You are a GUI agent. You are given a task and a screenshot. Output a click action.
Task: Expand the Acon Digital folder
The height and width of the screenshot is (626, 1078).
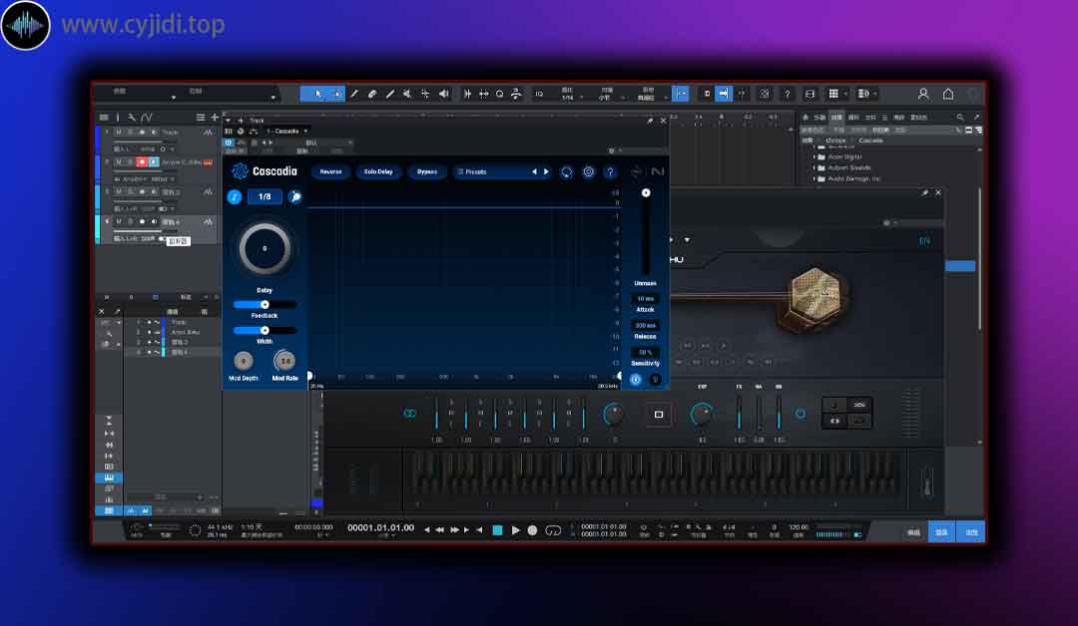[814, 156]
